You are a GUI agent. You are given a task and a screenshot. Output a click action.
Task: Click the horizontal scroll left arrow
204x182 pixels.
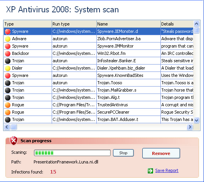click(x=7, y=127)
